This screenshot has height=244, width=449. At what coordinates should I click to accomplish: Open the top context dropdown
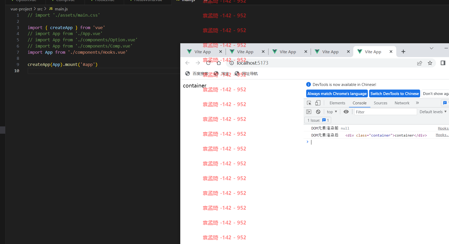click(x=332, y=112)
